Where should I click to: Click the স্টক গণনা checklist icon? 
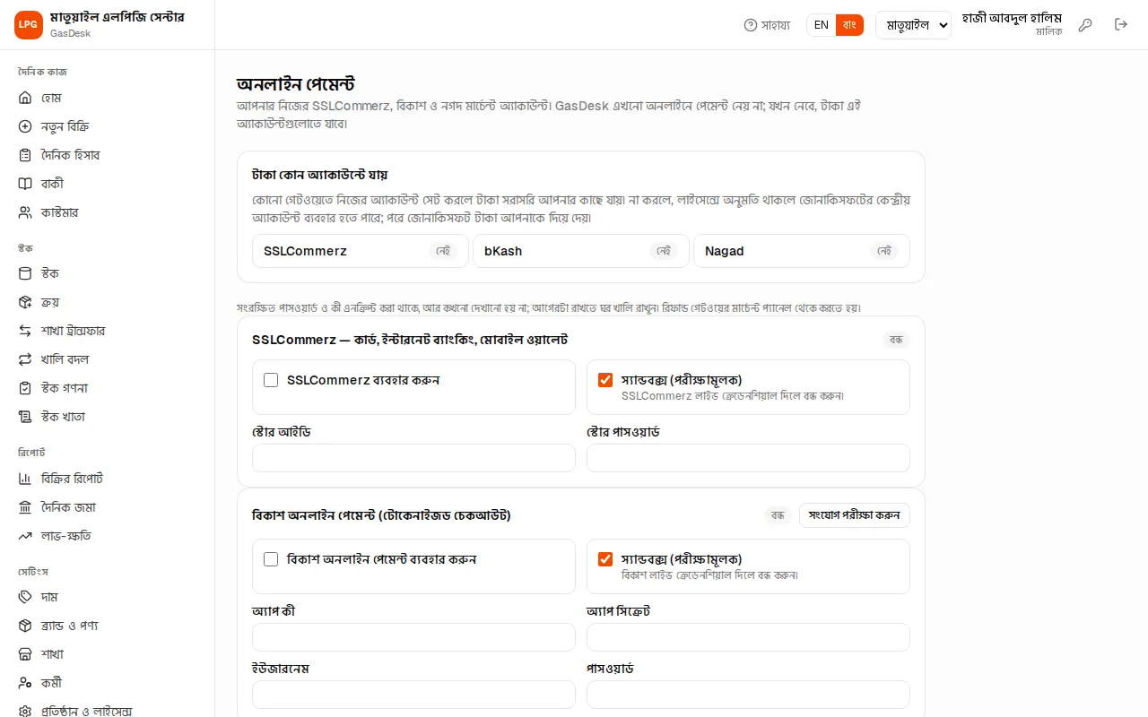point(25,388)
